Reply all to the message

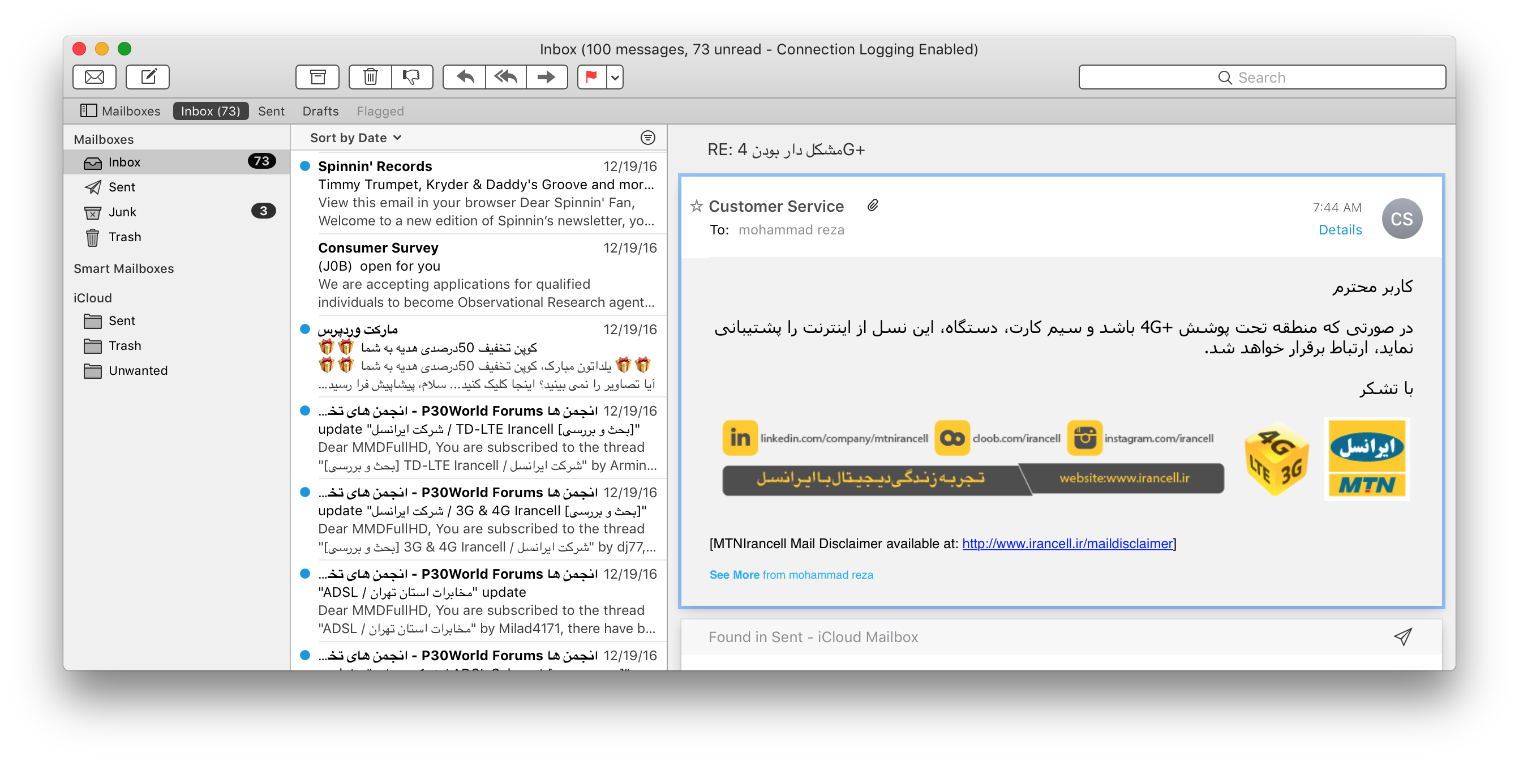[506, 77]
